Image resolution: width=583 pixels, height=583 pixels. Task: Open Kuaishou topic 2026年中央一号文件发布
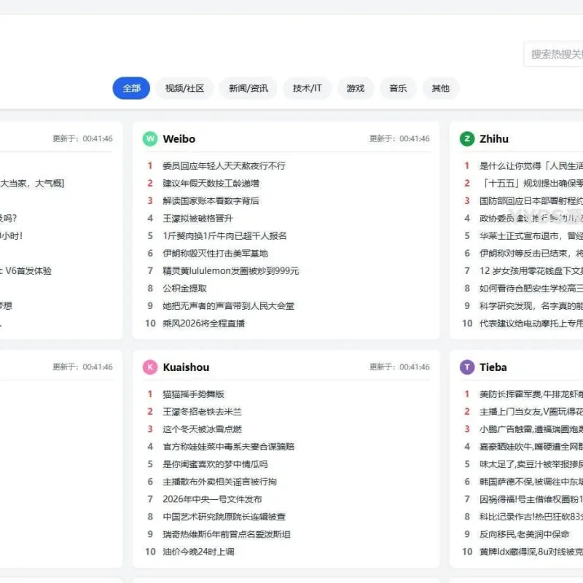pyautogui.click(x=212, y=499)
